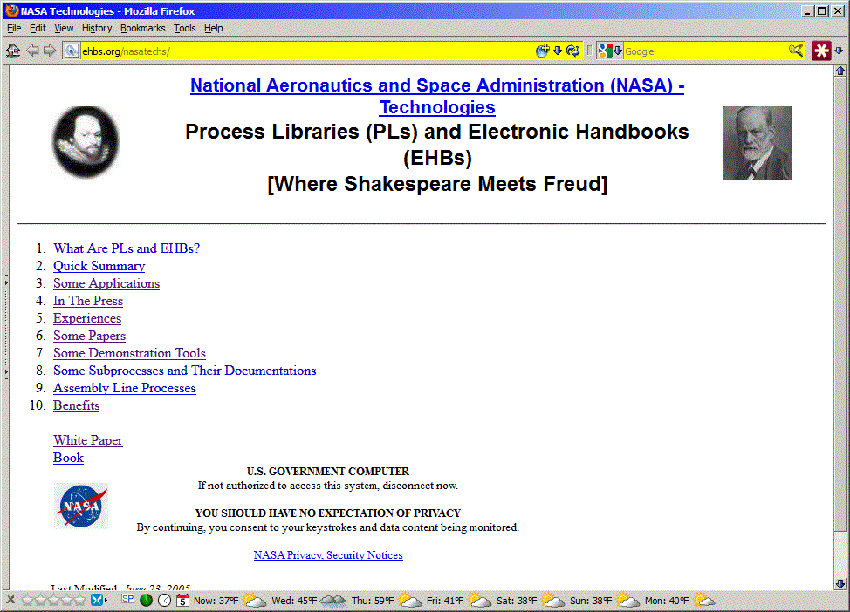The image size is (850, 612).
Task: Visit the In The Press link
Action: coord(88,301)
